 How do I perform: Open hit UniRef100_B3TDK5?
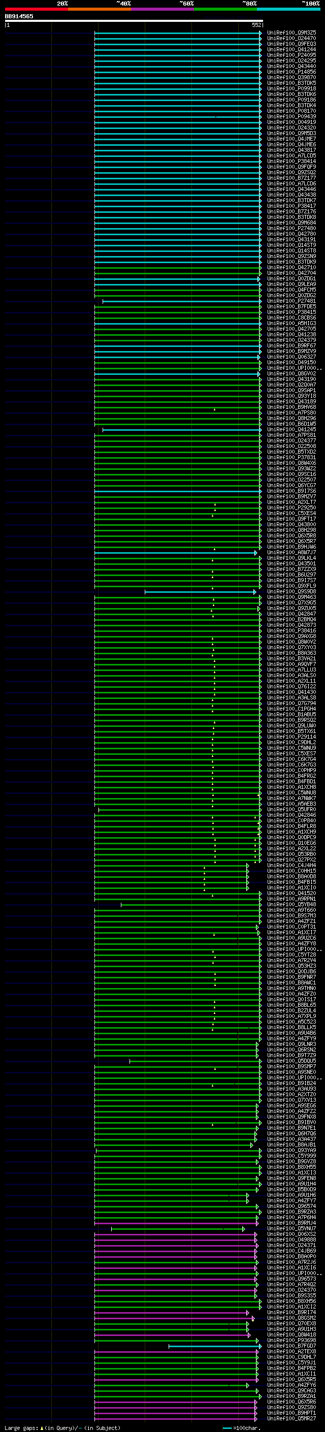[x=291, y=83]
